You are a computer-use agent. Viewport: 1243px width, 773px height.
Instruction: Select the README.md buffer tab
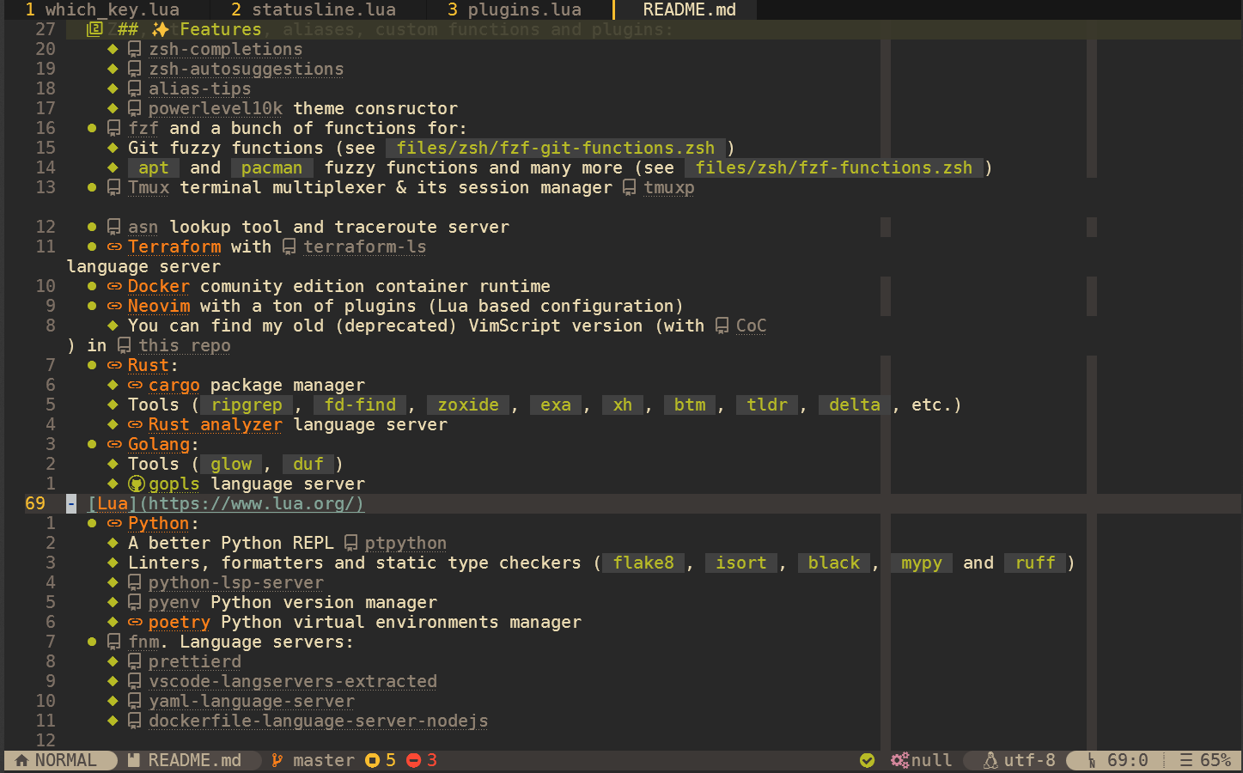pyautogui.click(x=689, y=9)
